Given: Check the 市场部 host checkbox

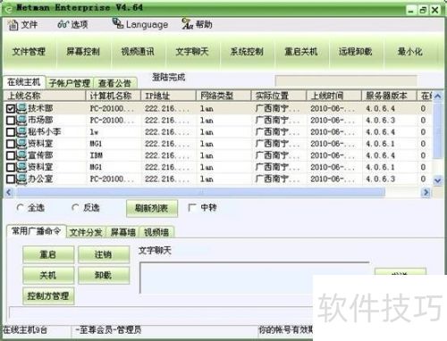Looking at the screenshot, I should click(11, 121).
